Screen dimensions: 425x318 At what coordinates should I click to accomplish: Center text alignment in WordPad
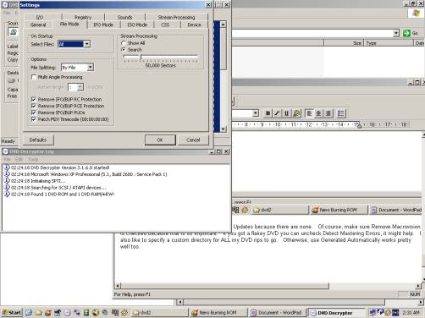pos(318,113)
